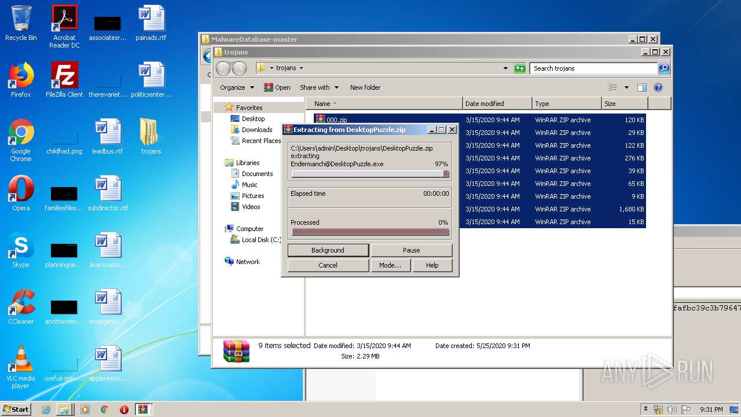
Task: Open the Documents library
Action: 257,174
